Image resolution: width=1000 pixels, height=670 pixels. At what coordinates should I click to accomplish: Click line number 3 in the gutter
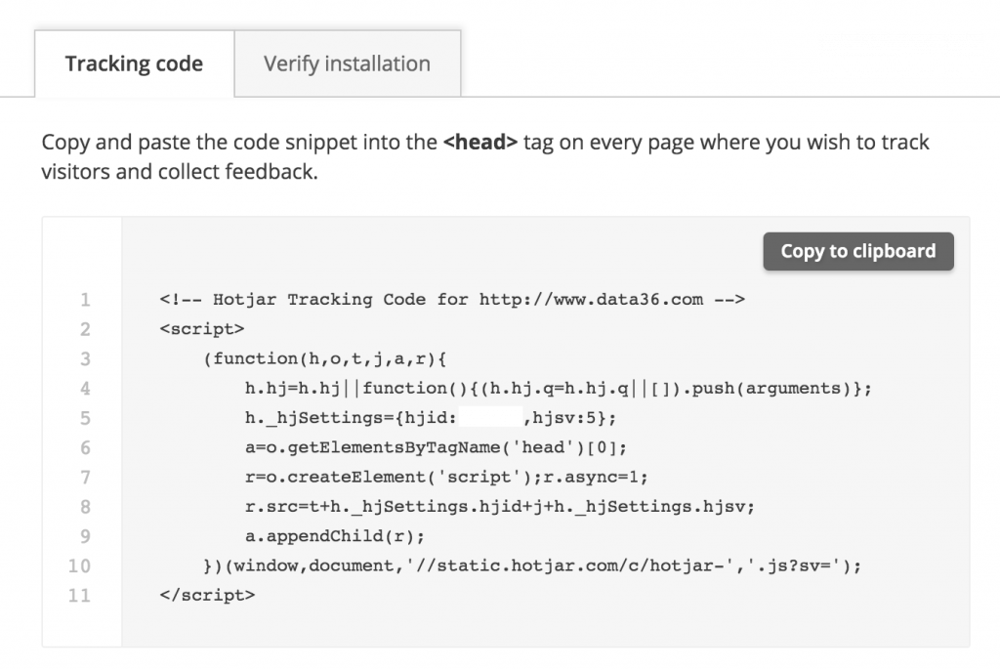pyautogui.click(x=84, y=358)
